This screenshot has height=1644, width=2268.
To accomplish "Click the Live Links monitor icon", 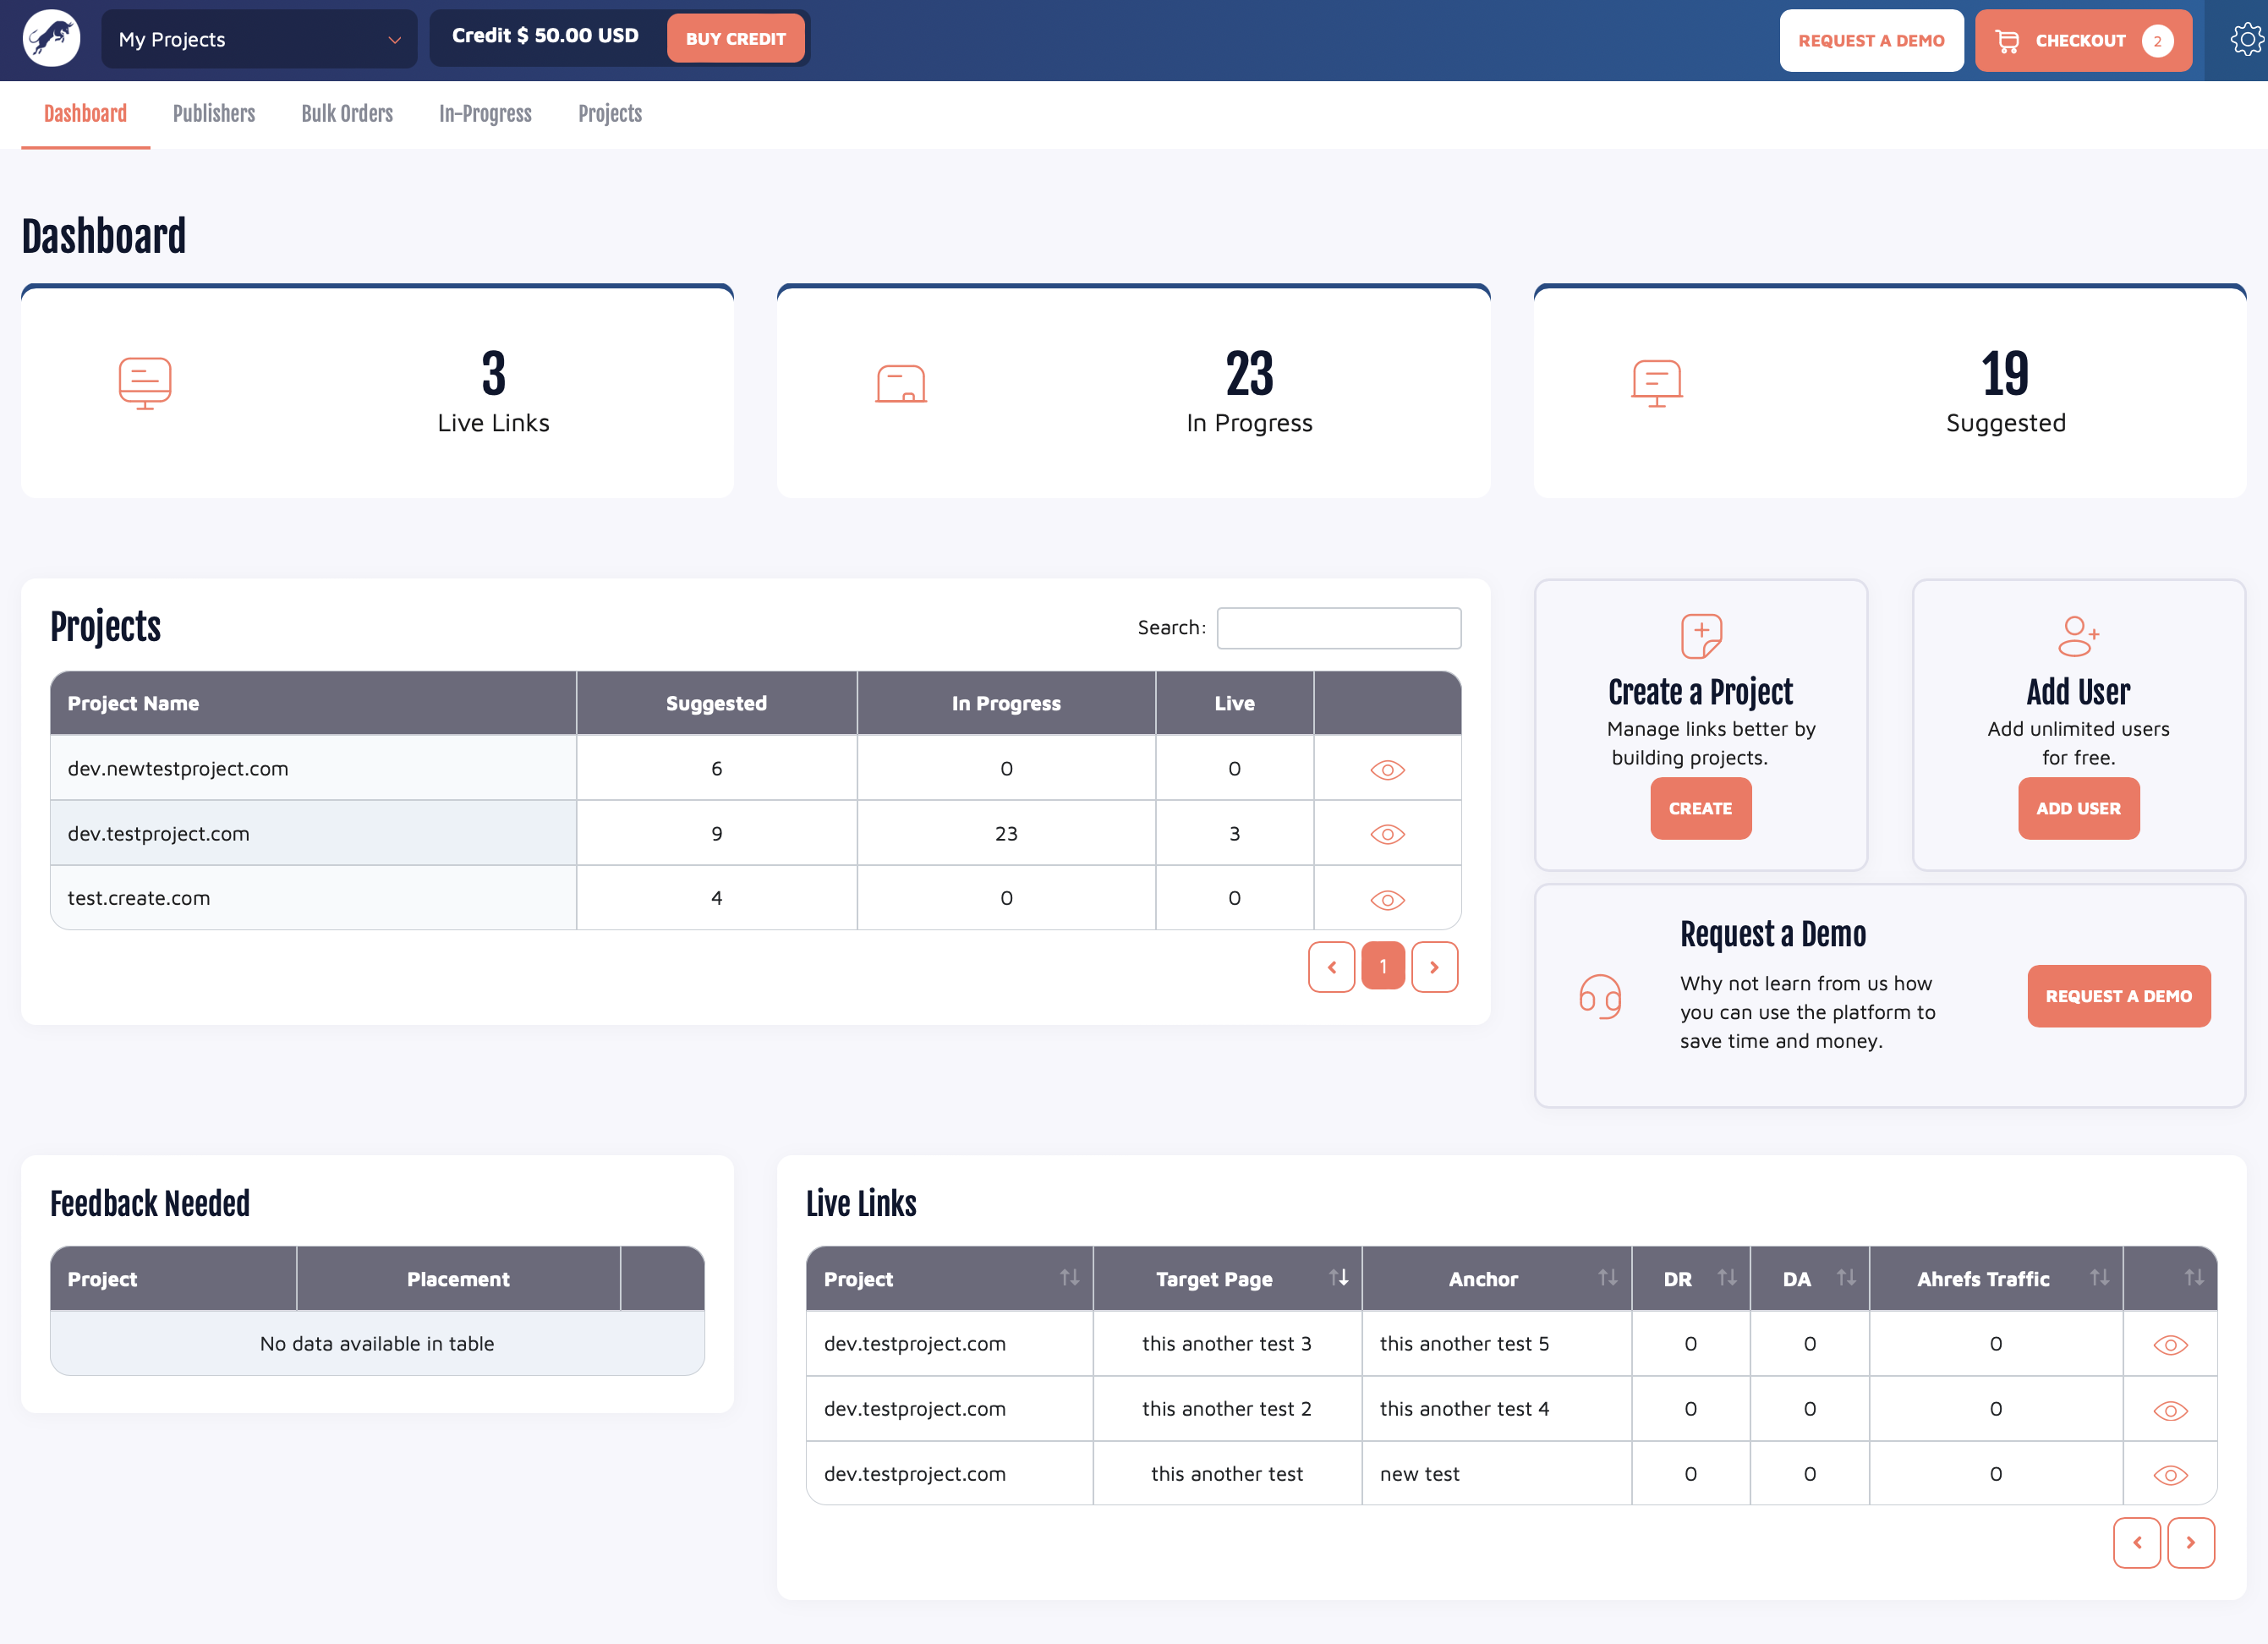I will [145, 383].
